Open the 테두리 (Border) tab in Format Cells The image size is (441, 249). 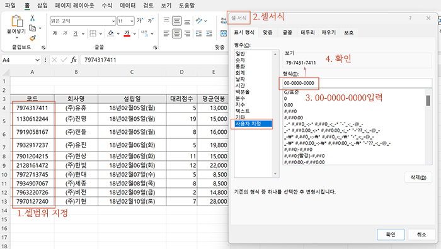pyautogui.click(x=307, y=33)
